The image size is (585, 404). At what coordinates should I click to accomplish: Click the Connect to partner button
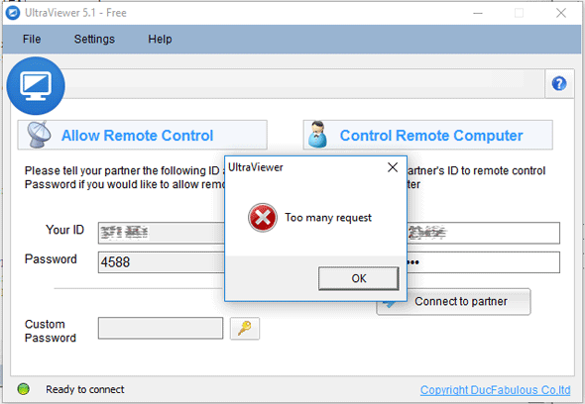click(x=453, y=301)
